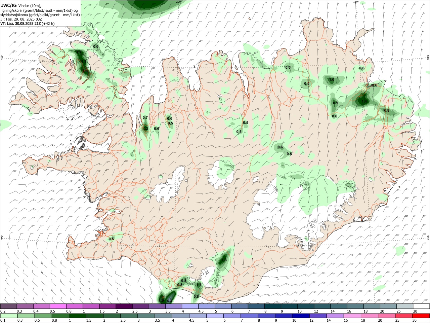Click the 66N latitude label on right edge
This screenshot has width=430, height=323.
(428, 58)
